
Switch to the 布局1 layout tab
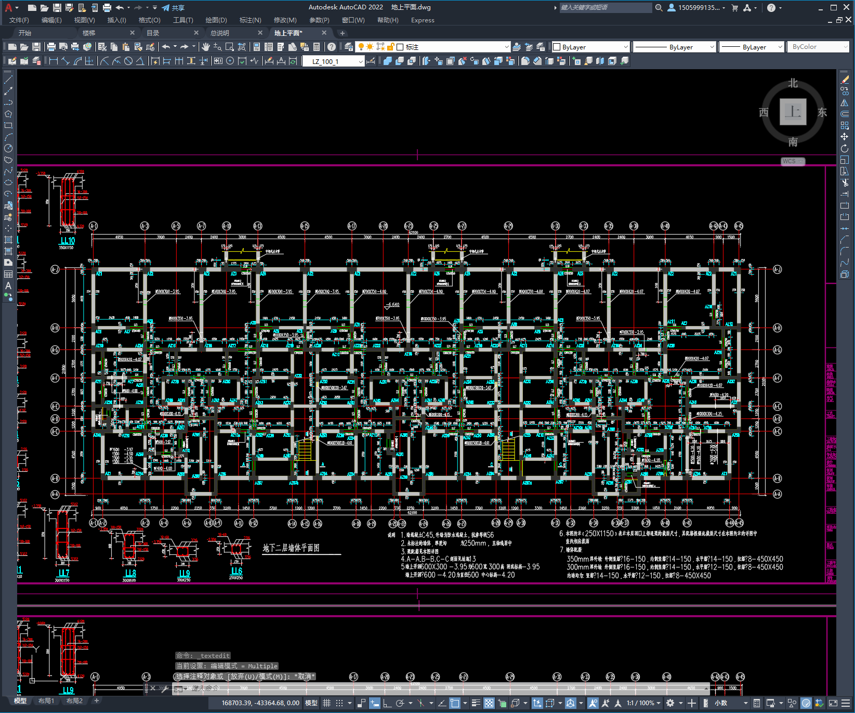(x=46, y=701)
